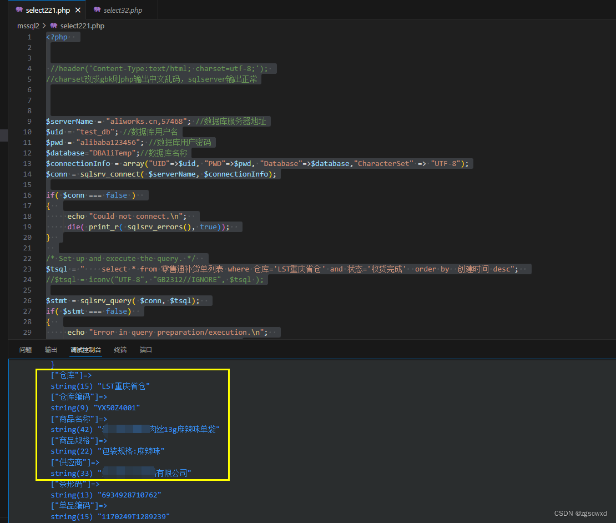Click the PHP elephant icon on select32.php tab
This screenshot has width=616, height=523.
pyautogui.click(x=97, y=9)
